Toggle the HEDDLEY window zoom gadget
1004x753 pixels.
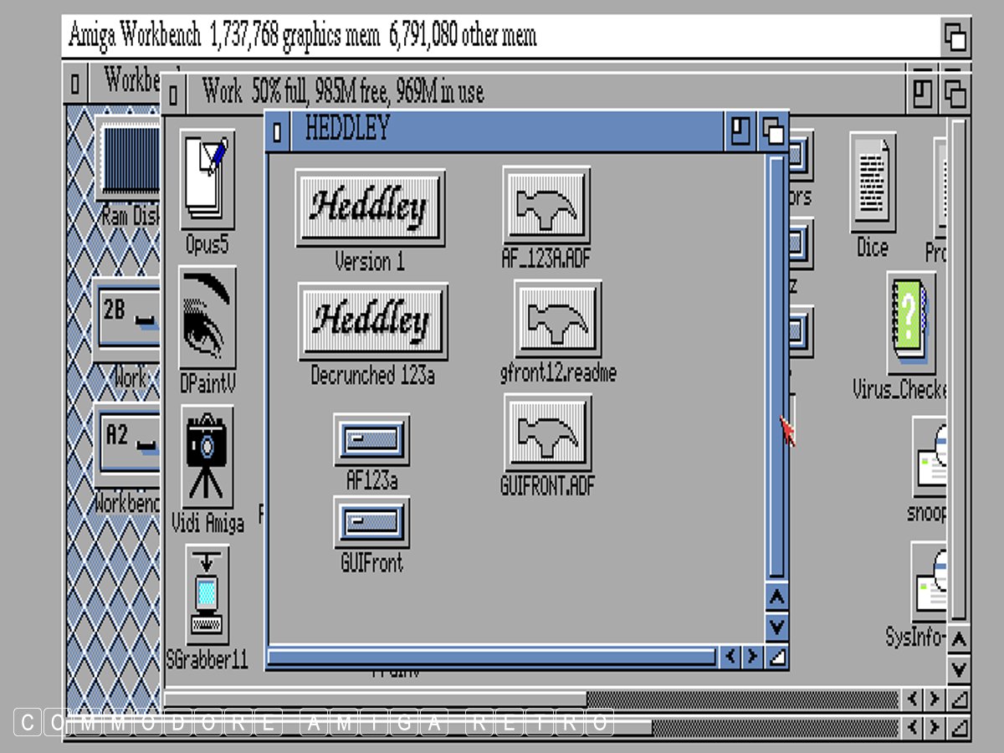[x=740, y=131]
